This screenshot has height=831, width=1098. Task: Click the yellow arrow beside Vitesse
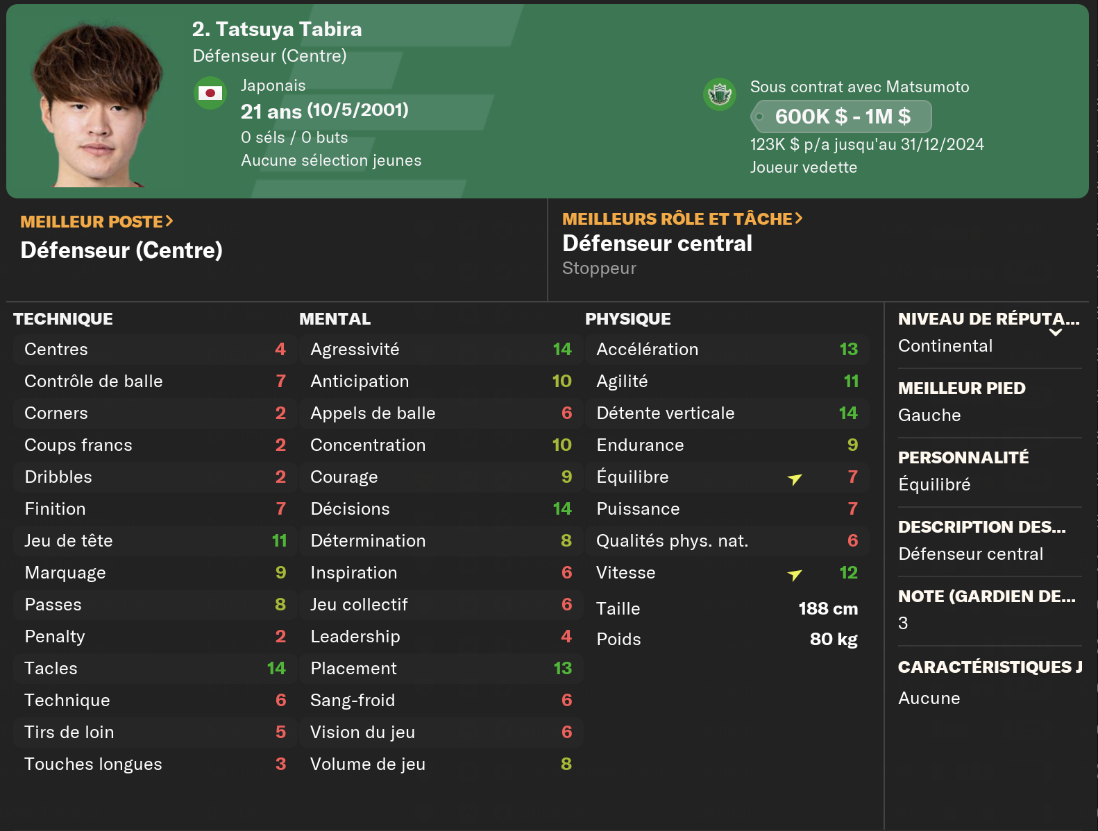(x=795, y=574)
